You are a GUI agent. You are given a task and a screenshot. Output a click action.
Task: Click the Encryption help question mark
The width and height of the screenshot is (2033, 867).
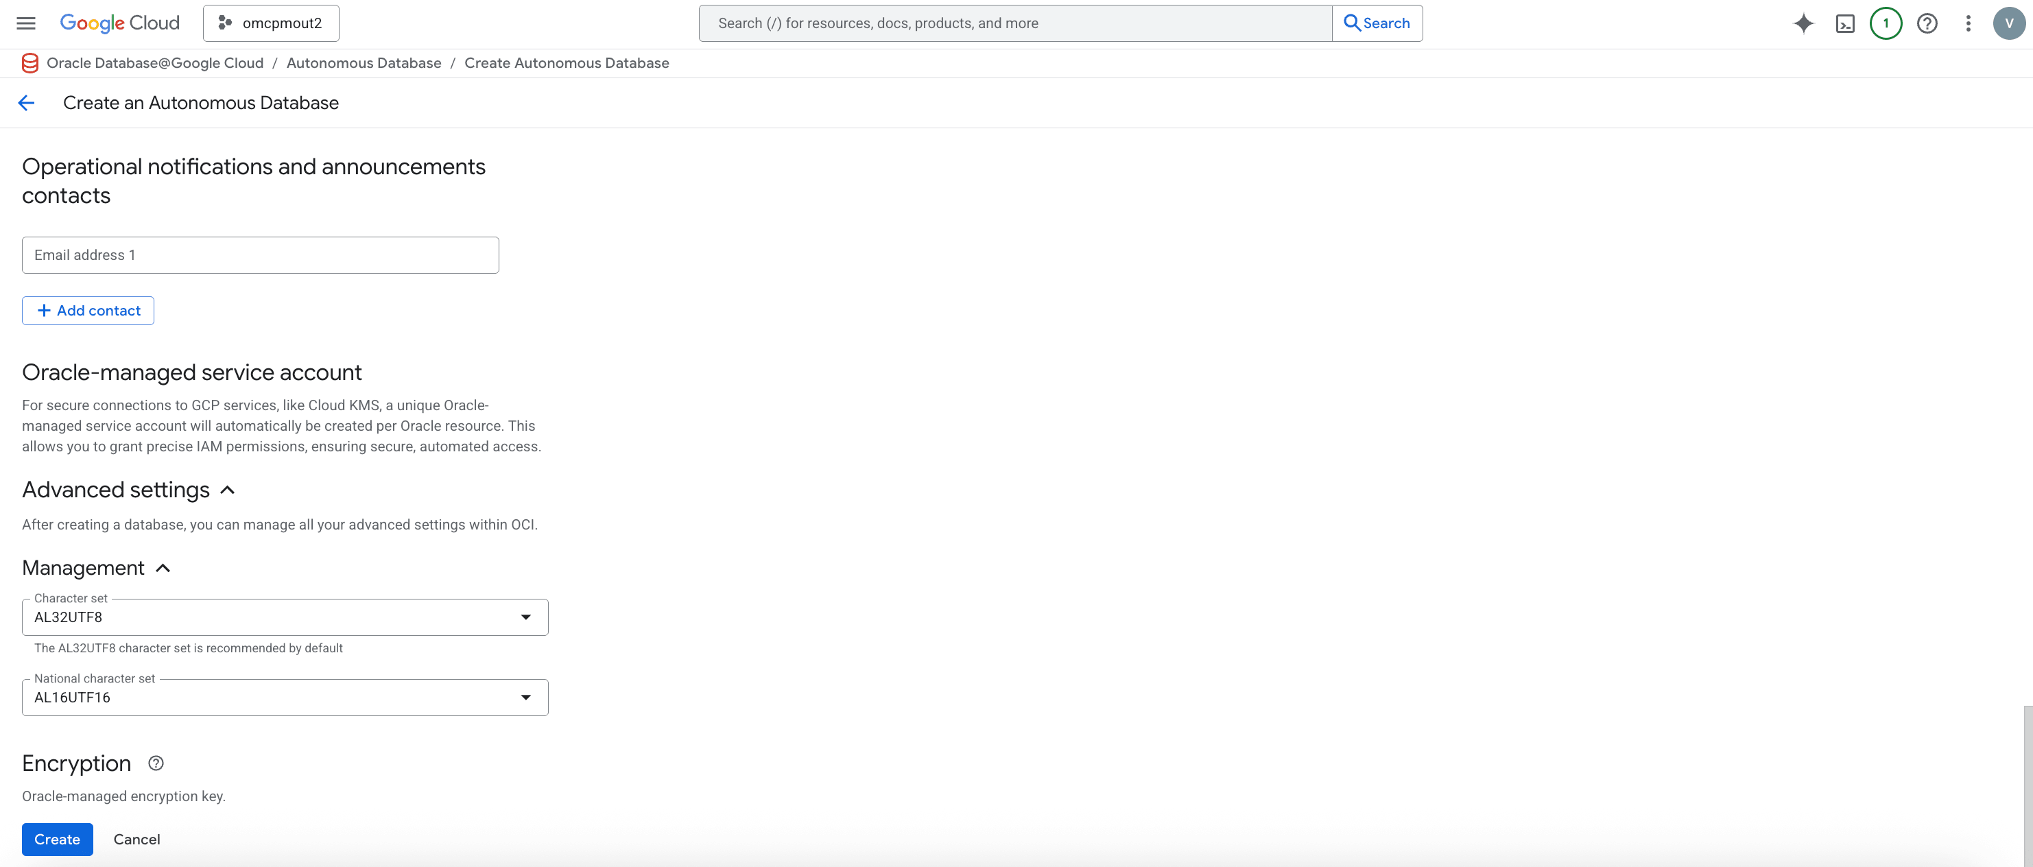click(155, 763)
